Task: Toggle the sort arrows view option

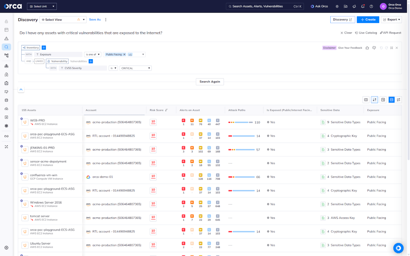Action: [x=374, y=99]
